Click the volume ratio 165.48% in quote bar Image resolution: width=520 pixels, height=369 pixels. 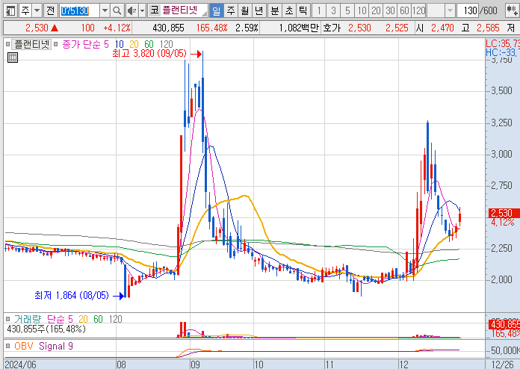pyautogui.click(x=211, y=28)
